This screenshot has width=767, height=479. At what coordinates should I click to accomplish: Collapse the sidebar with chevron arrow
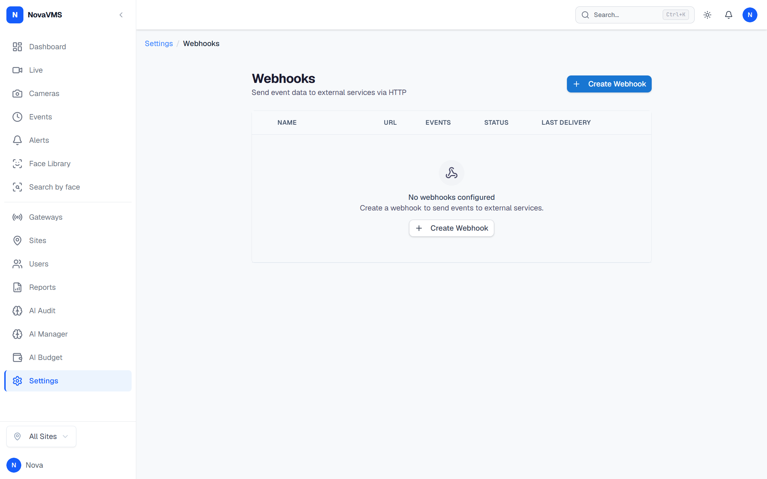[x=121, y=15]
